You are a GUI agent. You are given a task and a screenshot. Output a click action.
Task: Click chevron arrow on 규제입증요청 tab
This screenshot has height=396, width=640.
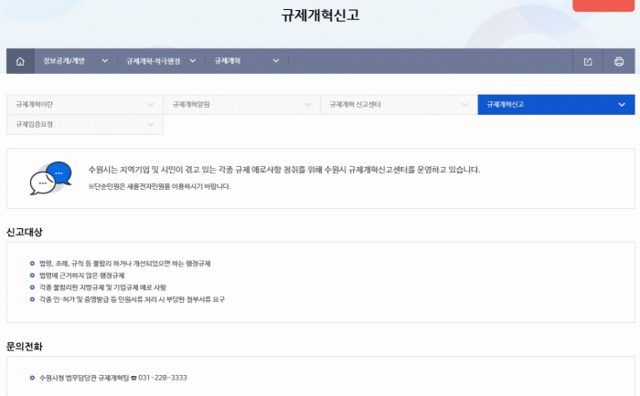pyautogui.click(x=150, y=123)
